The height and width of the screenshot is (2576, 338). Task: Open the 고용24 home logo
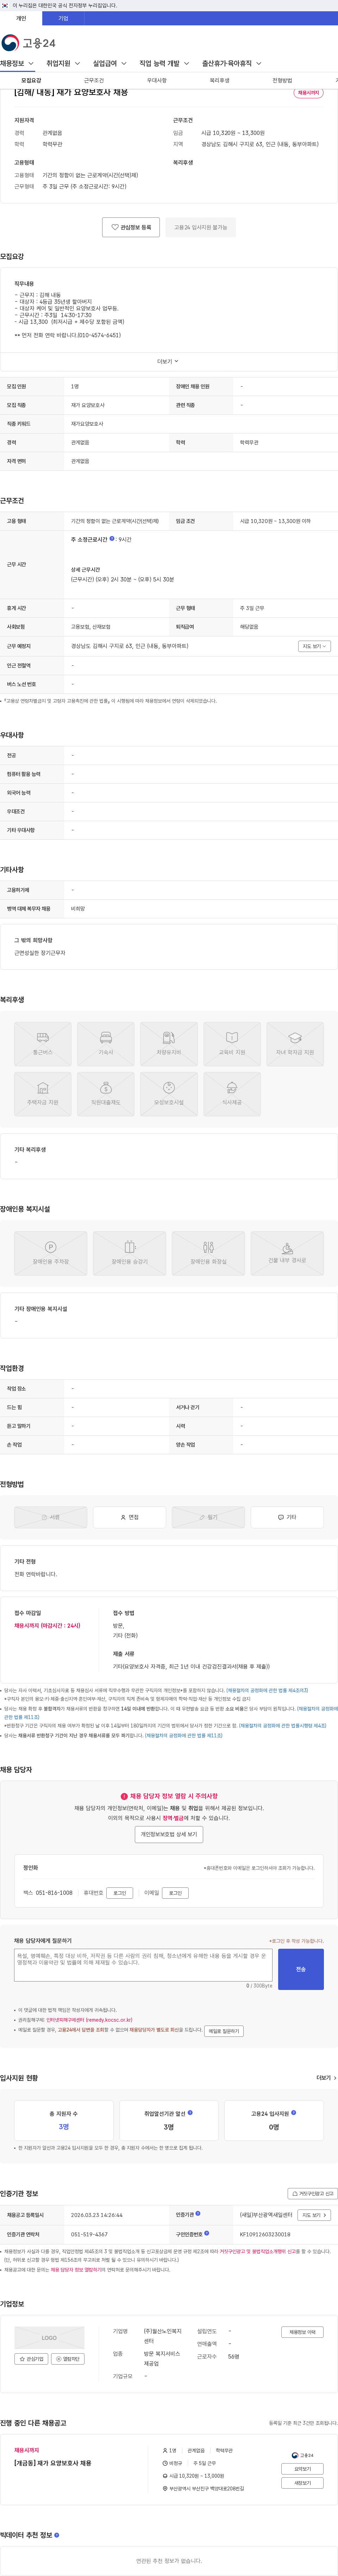[28, 43]
